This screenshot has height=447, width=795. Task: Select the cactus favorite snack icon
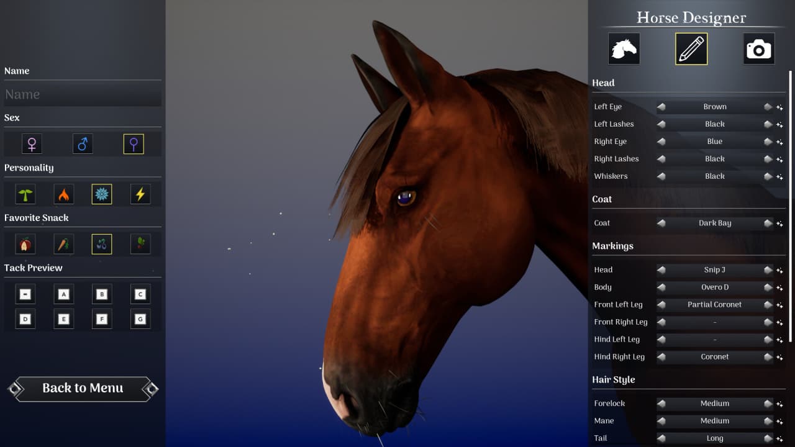pos(140,243)
